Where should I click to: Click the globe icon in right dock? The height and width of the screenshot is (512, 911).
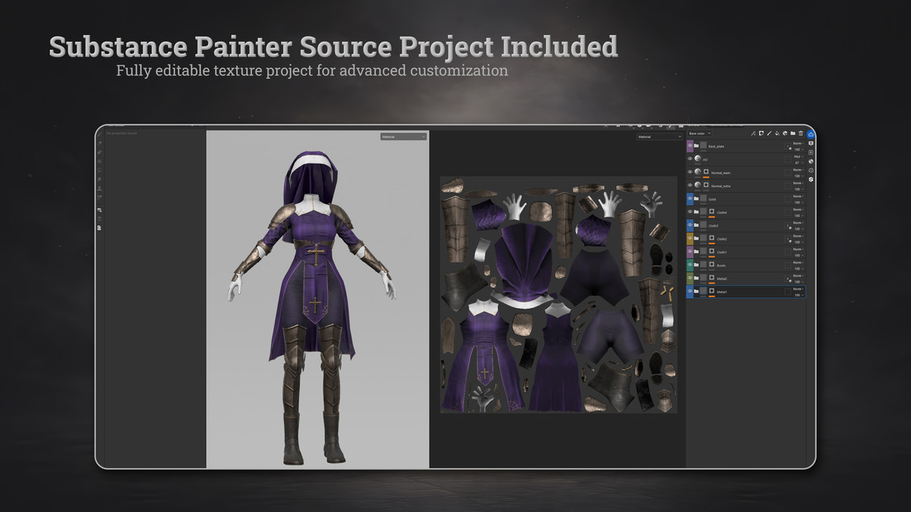[x=810, y=162]
